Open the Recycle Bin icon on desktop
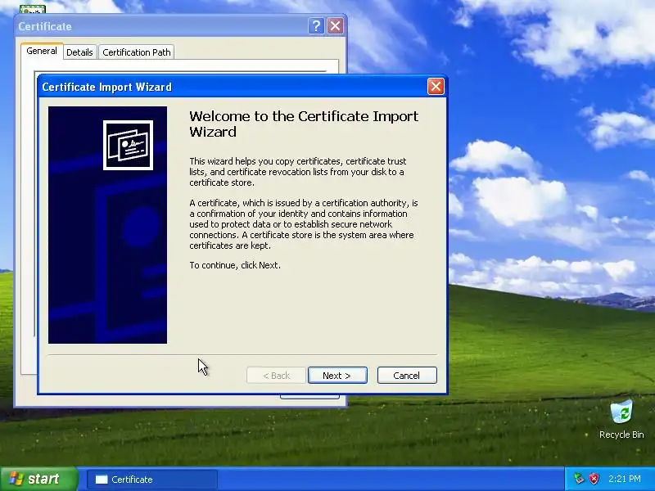The height and width of the screenshot is (491, 655). click(x=621, y=419)
